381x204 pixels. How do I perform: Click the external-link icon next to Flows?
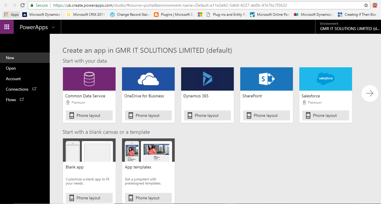22,99
